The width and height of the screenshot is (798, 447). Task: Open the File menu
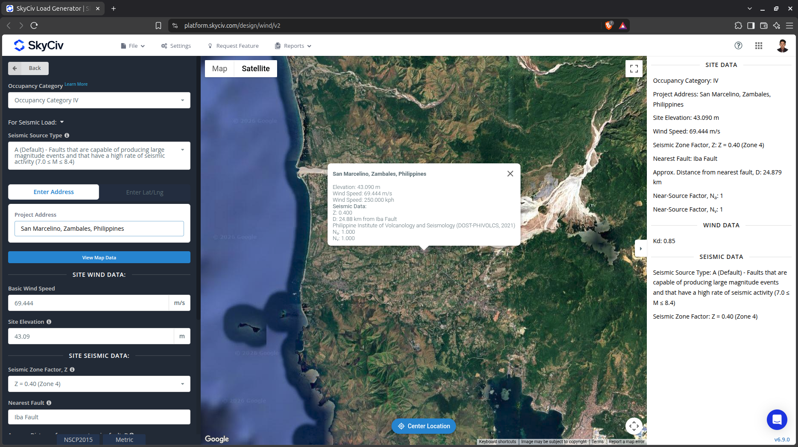click(x=133, y=46)
